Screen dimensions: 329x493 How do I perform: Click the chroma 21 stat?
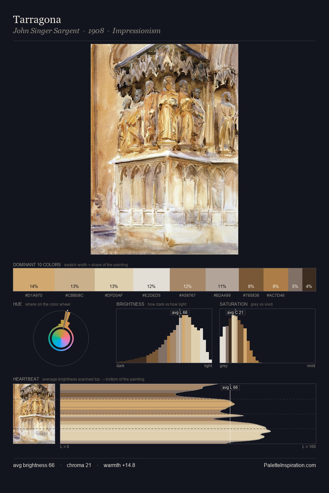(x=79, y=465)
